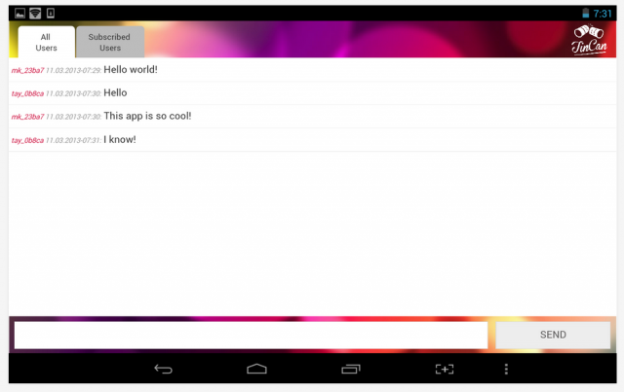Select the 'I know!' message row
Image resolution: width=624 pixels, height=392 pixels.
tap(312, 140)
